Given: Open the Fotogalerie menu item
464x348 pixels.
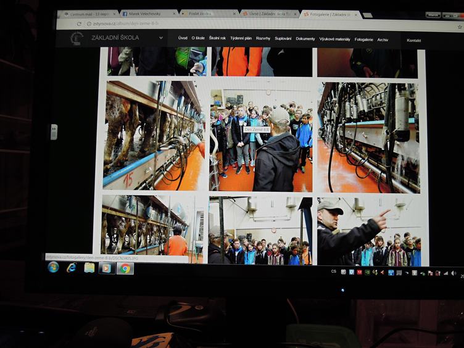Looking at the screenshot, I should pyautogui.click(x=363, y=39).
